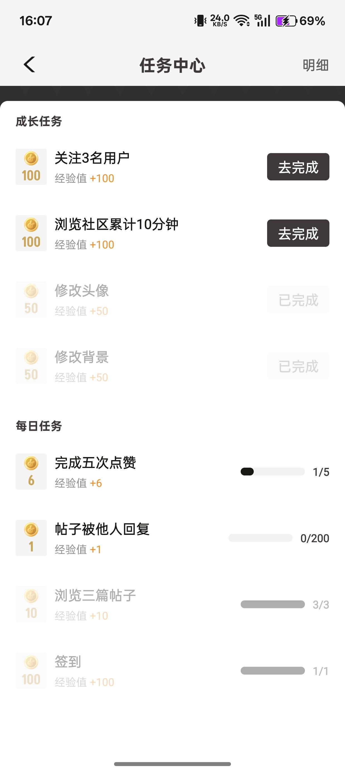
Task: Tap the battery icon in status bar
Action: tap(286, 21)
